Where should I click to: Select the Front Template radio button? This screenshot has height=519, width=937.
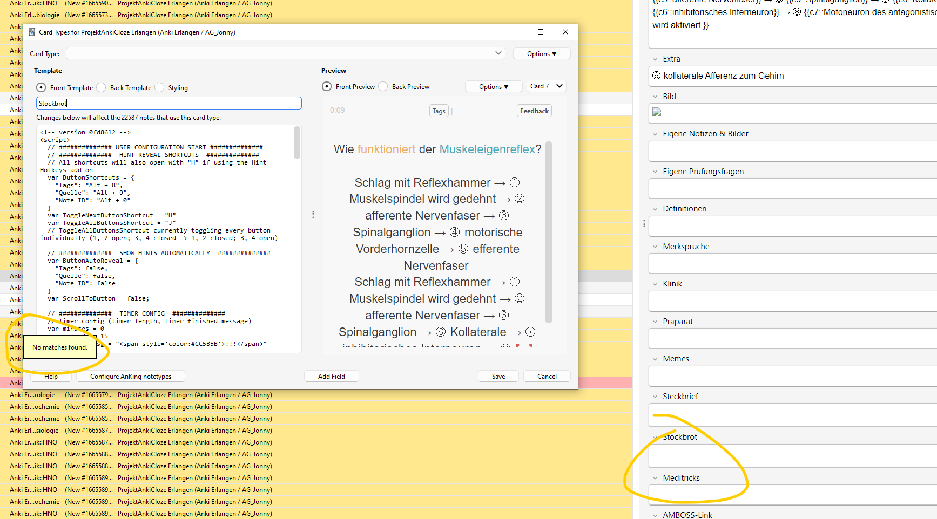(x=42, y=88)
